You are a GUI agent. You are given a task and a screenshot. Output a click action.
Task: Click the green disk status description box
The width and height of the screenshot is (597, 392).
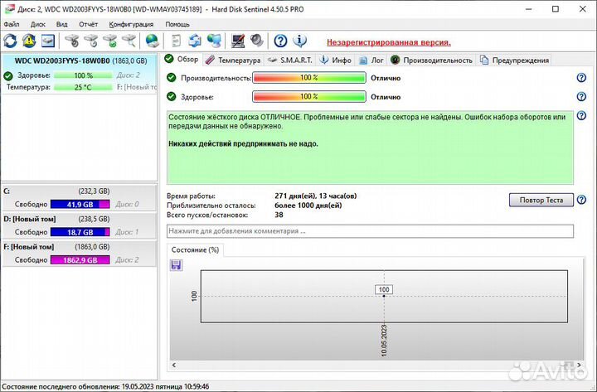370,148
